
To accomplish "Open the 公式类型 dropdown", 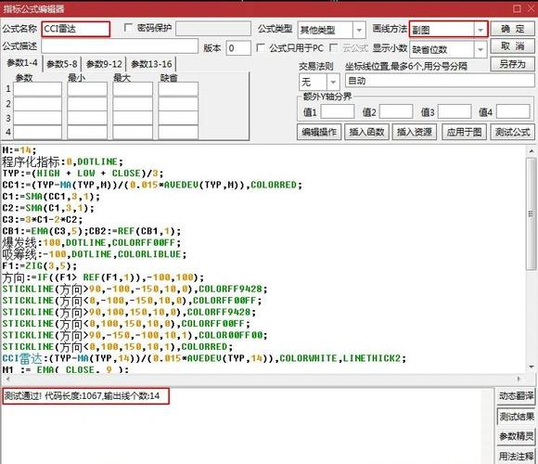I will coord(359,31).
